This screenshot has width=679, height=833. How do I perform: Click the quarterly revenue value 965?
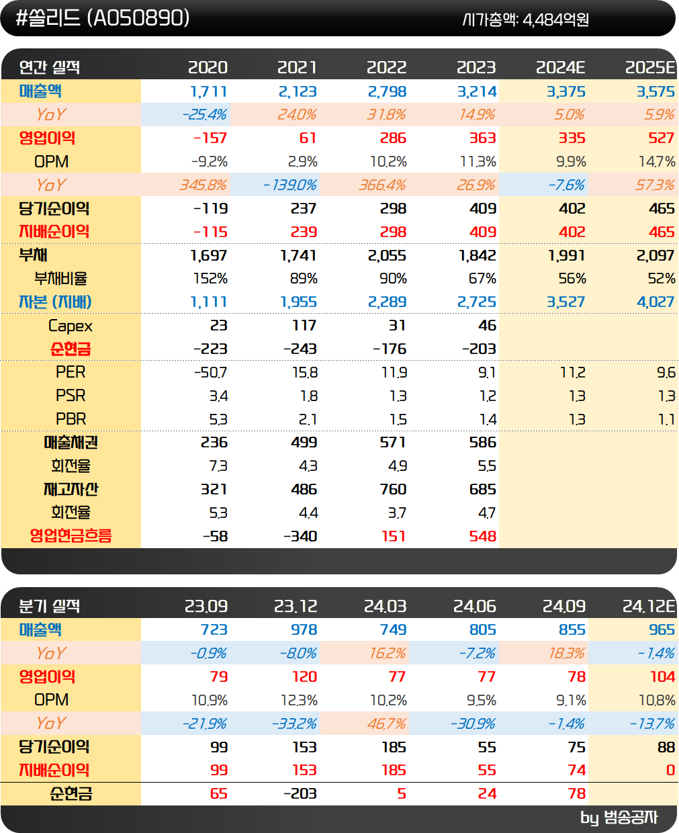(x=662, y=629)
